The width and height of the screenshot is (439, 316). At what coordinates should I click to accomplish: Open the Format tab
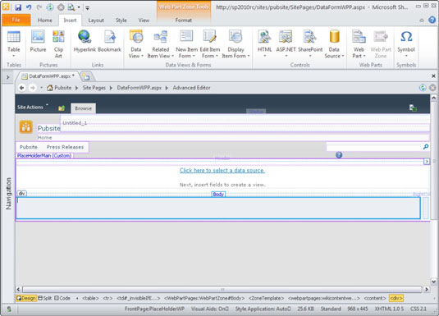(x=184, y=21)
